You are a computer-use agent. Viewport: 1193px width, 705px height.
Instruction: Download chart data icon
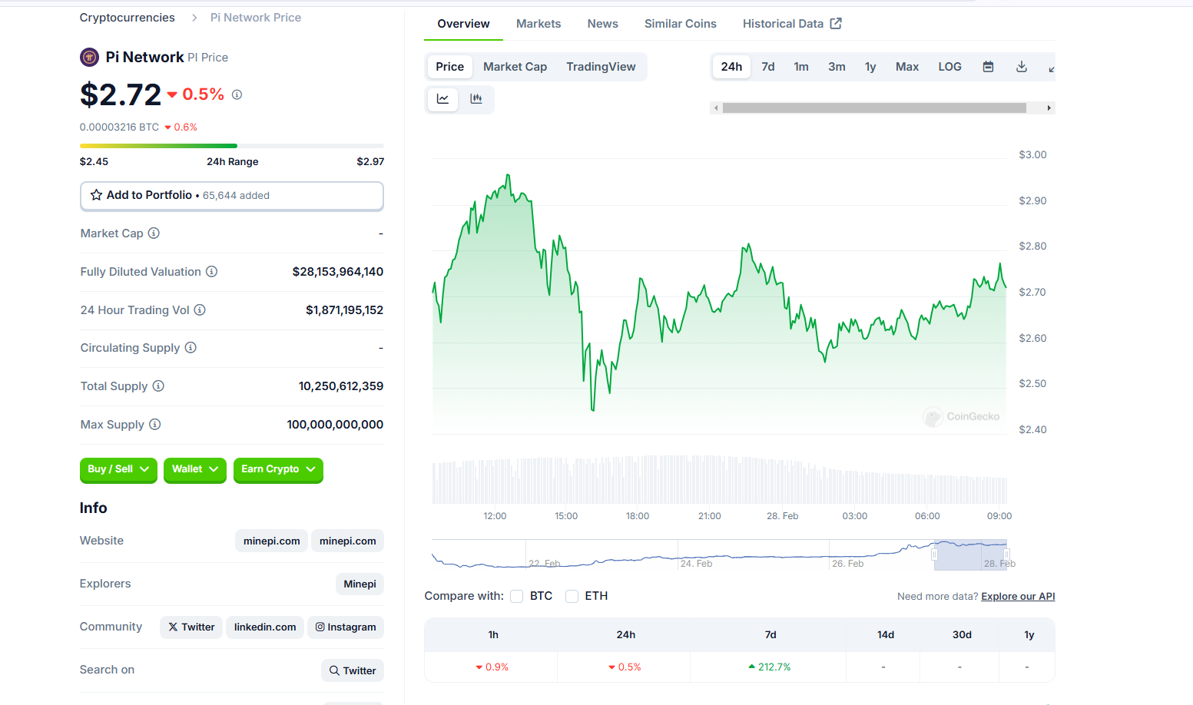[1021, 67]
